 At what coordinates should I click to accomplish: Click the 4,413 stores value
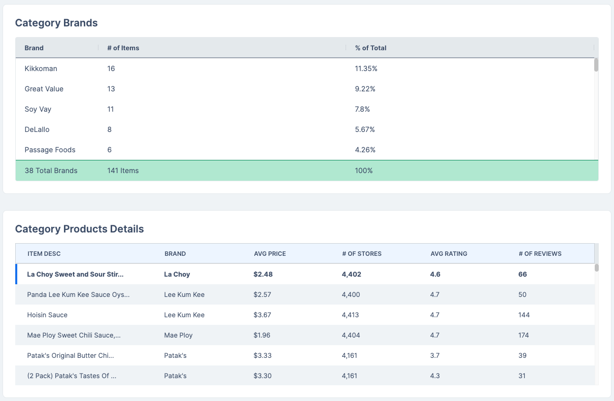click(350, 315)
